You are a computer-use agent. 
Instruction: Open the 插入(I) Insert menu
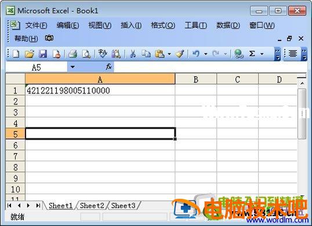[x=131, y=25]
